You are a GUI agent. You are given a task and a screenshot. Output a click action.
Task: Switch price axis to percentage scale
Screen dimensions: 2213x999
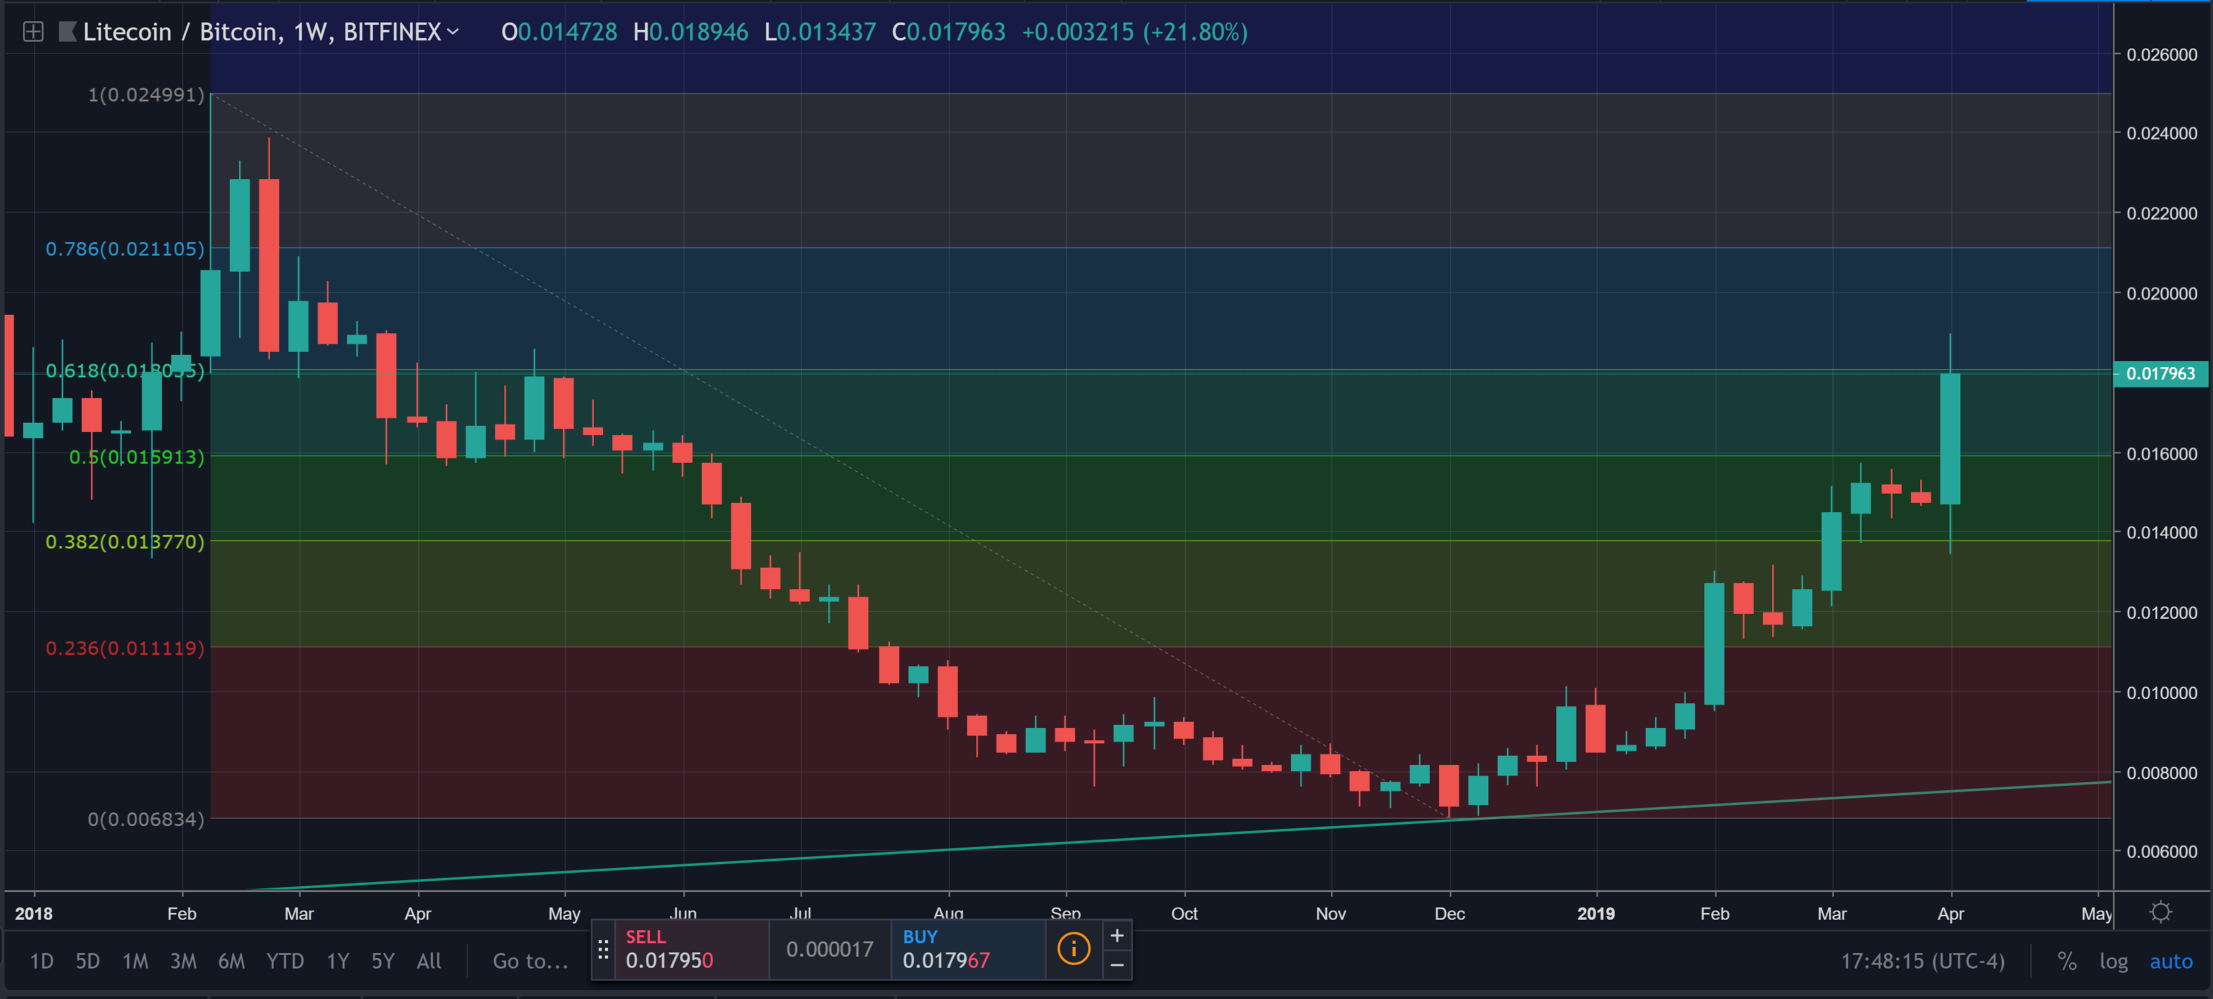coord(2067,961)
